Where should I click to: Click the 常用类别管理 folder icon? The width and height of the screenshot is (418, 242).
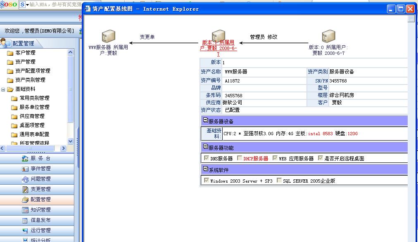coord(14,99)
